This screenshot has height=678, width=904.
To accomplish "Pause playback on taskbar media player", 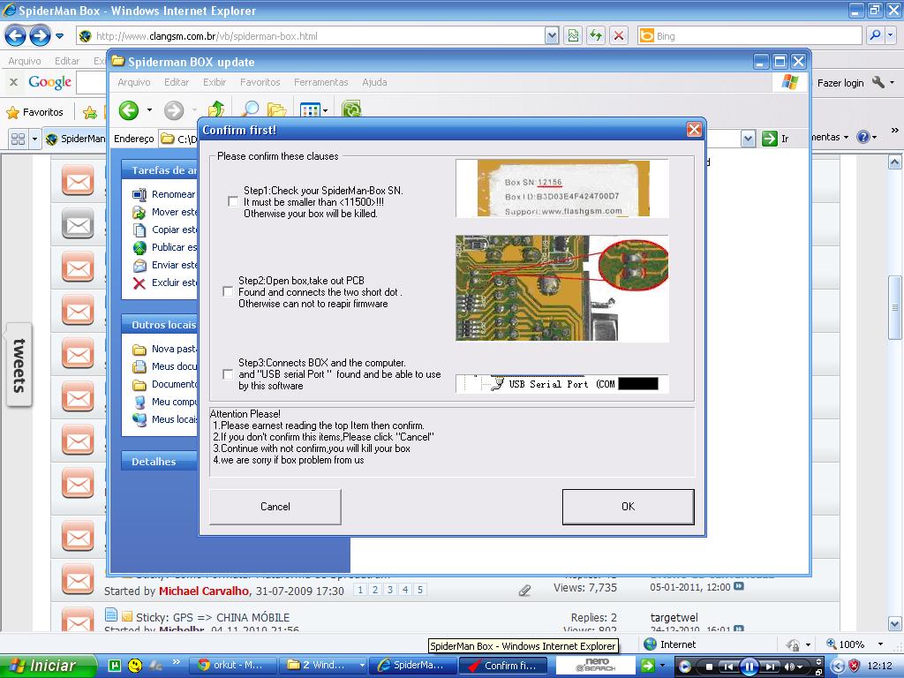I will coord(749,667).
